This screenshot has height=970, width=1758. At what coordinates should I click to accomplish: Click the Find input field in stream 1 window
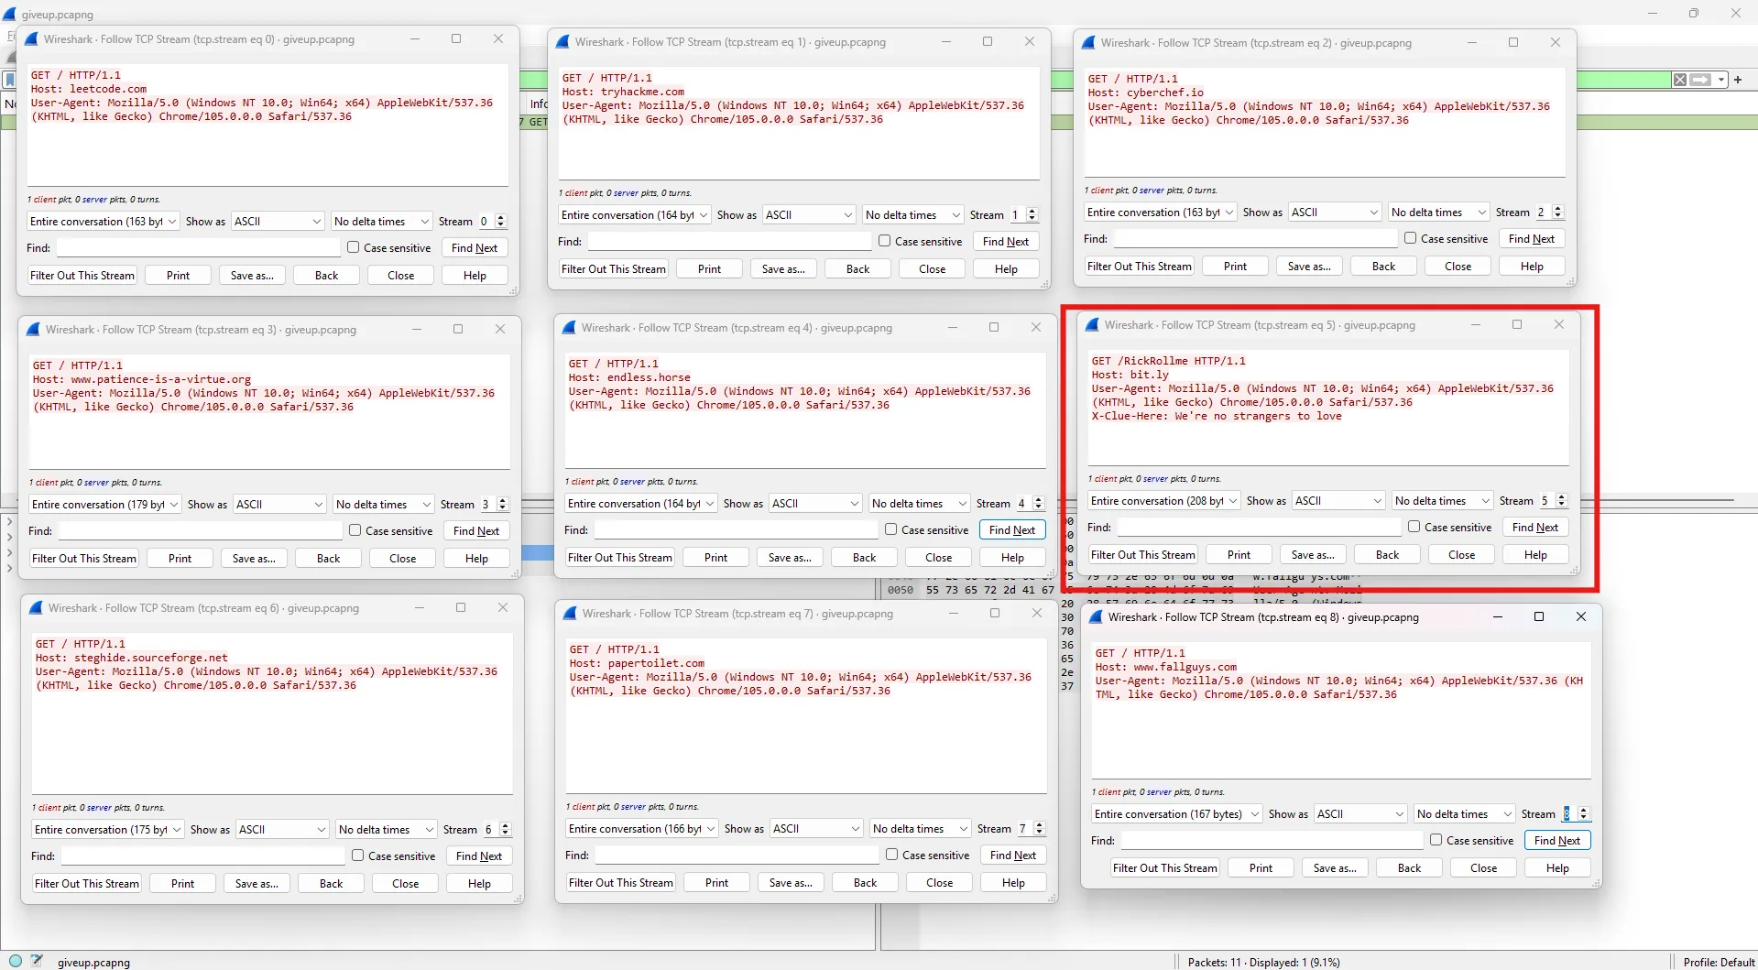click(x=729, y=242)
